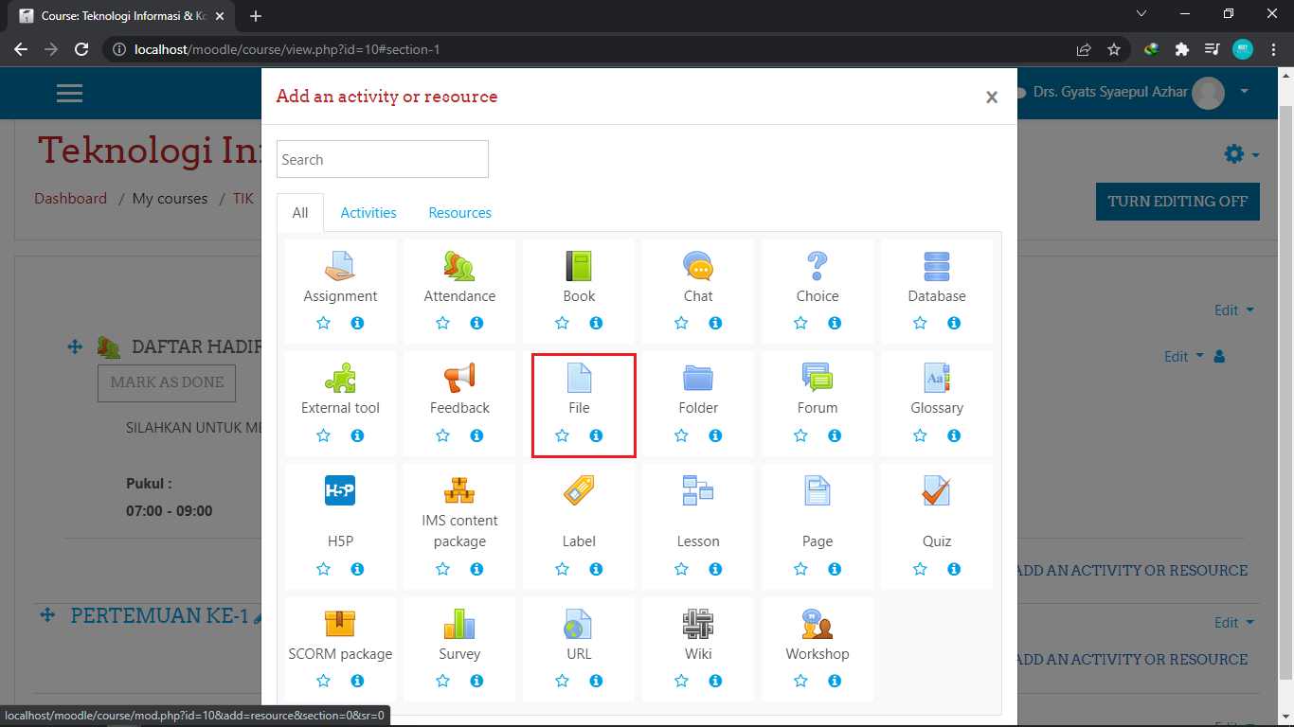Expand the user account dropdown arrow
The width and height of the screenshot is (1294, 727).
tap(1245, 92)
